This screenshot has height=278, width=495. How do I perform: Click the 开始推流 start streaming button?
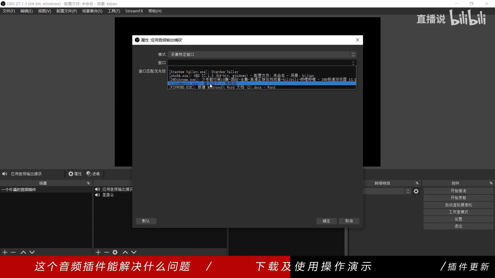[x=458, y=191]
